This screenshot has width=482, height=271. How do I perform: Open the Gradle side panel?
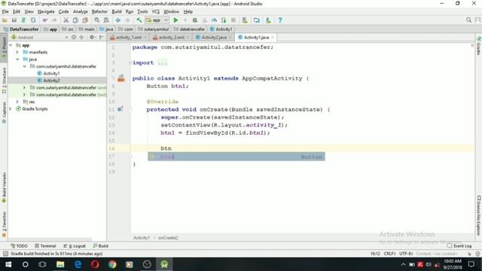tap(479, 46)
